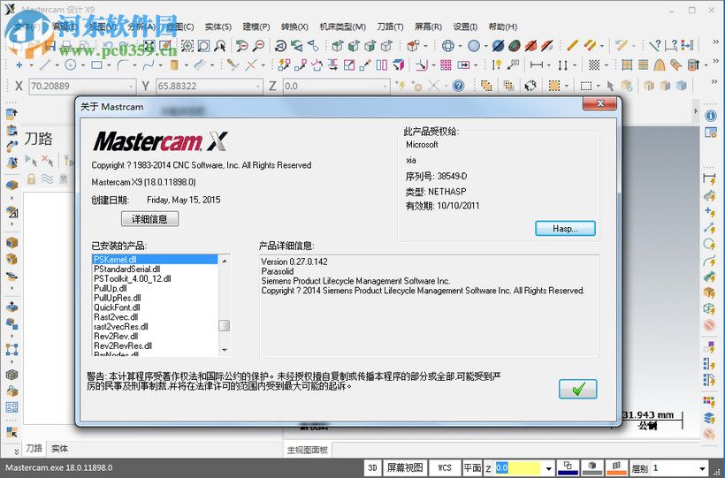Switch to the 刀路 tab at bottom
Image resolution: width=725 pixels, height=478 pixels.
pos(34,449)
